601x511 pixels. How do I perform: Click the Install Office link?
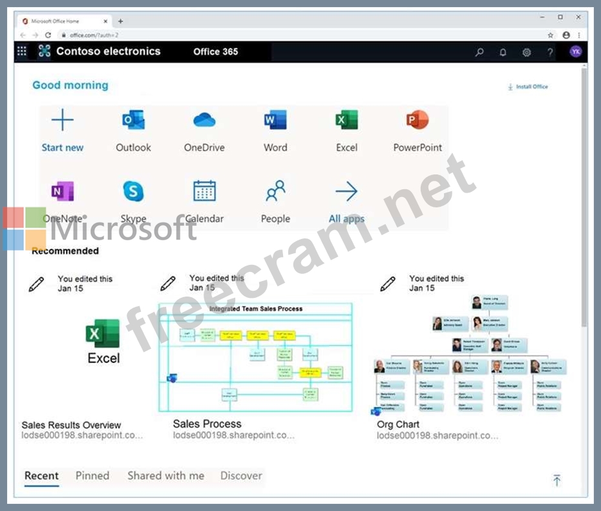coord(528,87)
